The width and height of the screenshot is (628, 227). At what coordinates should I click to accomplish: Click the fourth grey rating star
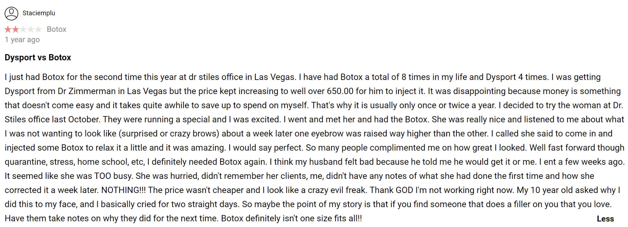point(31,29)
